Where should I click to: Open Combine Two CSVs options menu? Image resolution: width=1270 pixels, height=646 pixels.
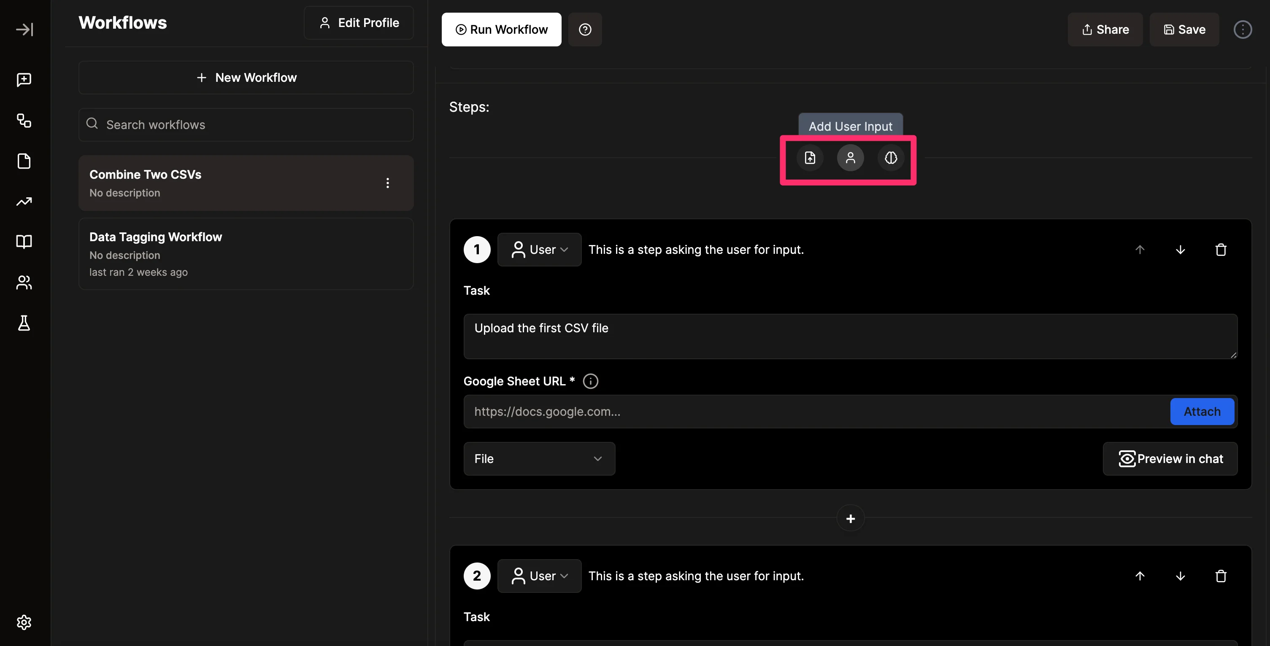(x=387, y=183)
